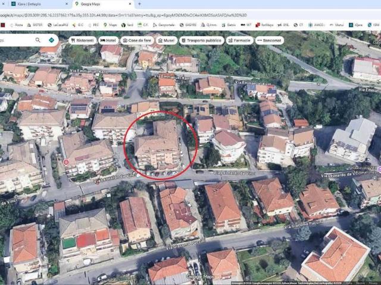This screenshot has height=285, width=381.
Task: Open the IQera bookmark
Action: pos(356,25)
